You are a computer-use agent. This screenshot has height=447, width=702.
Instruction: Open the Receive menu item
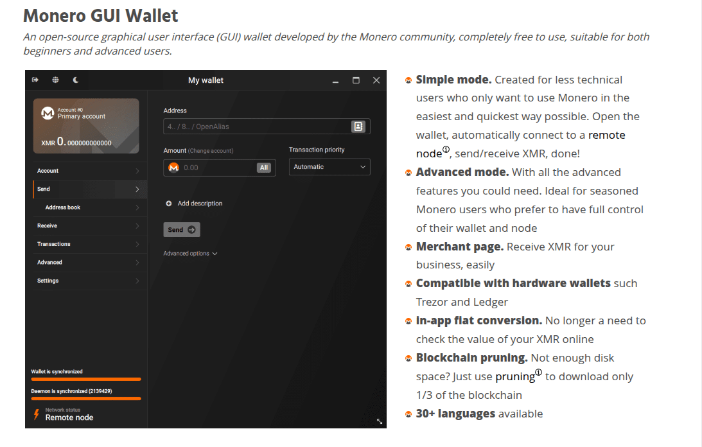click(48, 226)
